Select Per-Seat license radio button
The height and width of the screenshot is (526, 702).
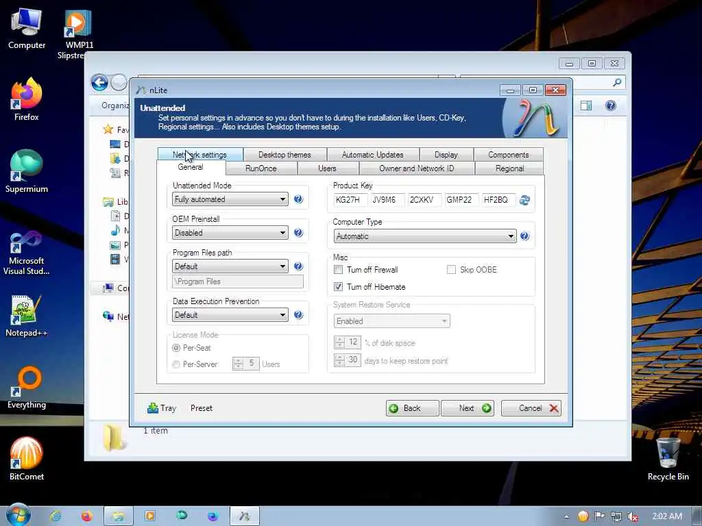(176, 347)
